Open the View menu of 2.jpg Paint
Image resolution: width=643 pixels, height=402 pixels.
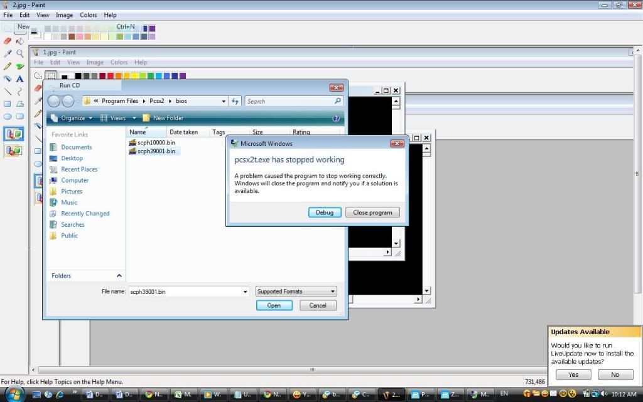(43, 15)
